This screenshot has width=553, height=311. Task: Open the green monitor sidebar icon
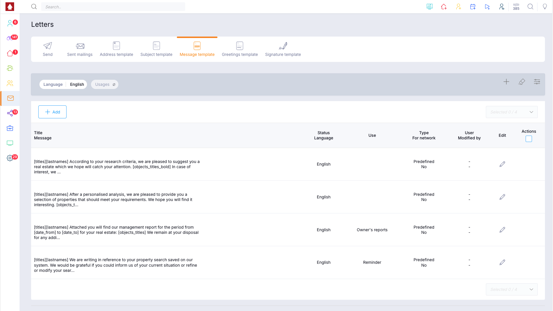point(10,143)
